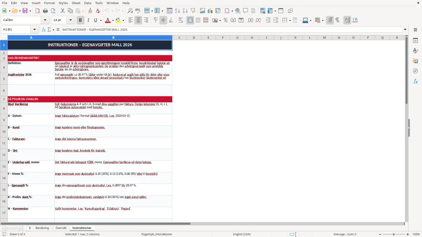Open the Sheet menu
This screenshot has width=422, height=237.
point(76,3)
